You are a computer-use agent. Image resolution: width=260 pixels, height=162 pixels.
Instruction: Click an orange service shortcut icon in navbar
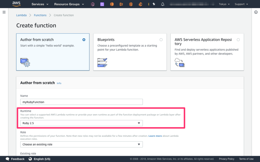coord(112,4)
